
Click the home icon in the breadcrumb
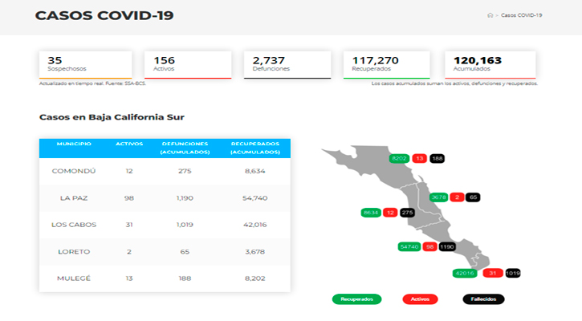coord(490,15)
